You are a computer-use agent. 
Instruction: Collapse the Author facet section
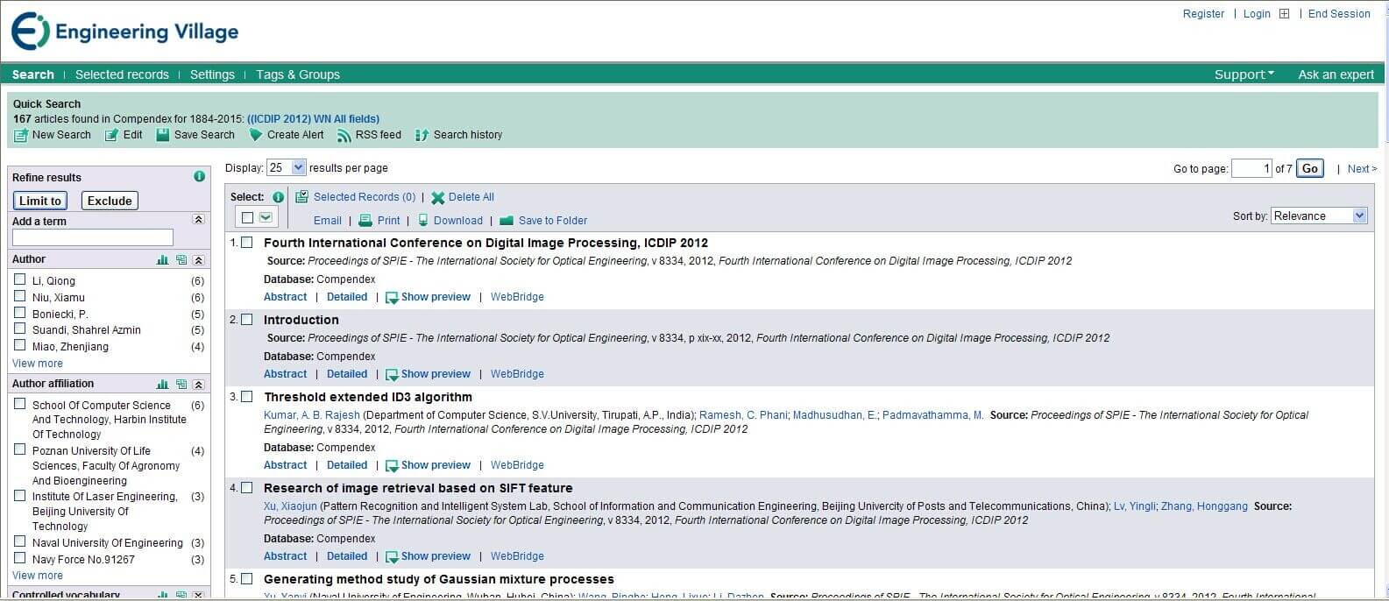[199, 260]
